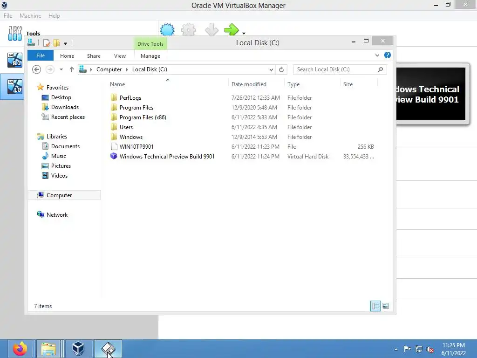Click the Drive Tools contextual tab header
The height and width of the screenshot is (358, 477).
pos(150,43)
